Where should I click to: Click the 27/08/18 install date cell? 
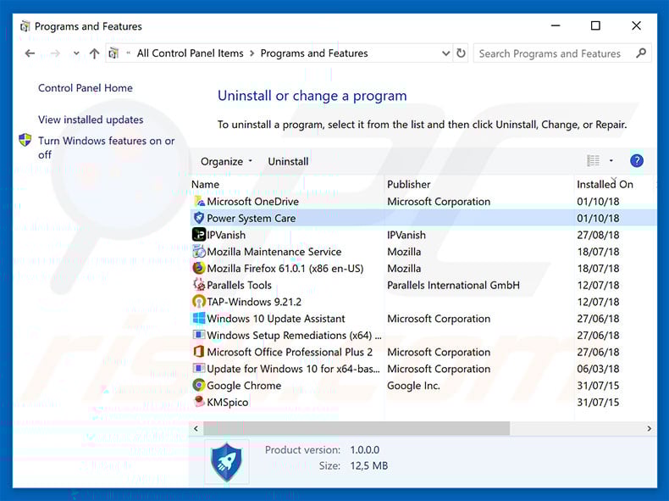[x=598, y=235]
